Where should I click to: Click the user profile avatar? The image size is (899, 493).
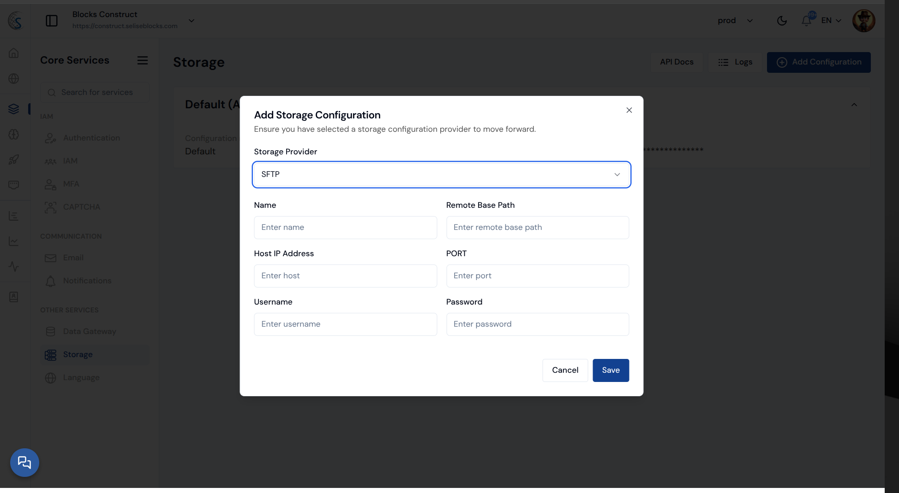point(863,21)
